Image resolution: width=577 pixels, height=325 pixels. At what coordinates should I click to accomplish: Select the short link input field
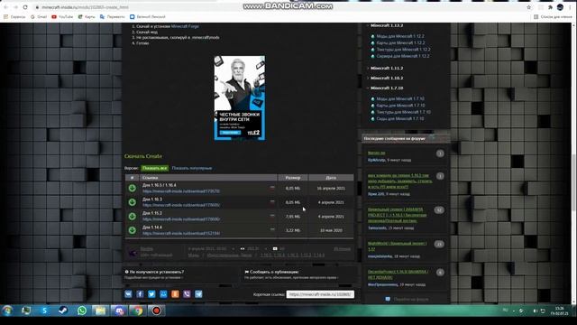click(320, 294)
